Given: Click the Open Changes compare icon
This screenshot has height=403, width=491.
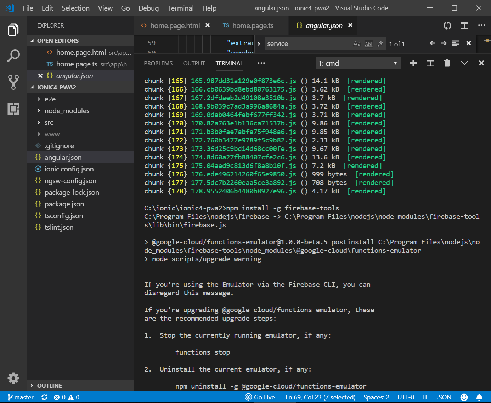Looking at the screenshot, I should pyautogui.click(x=447, y=25).
